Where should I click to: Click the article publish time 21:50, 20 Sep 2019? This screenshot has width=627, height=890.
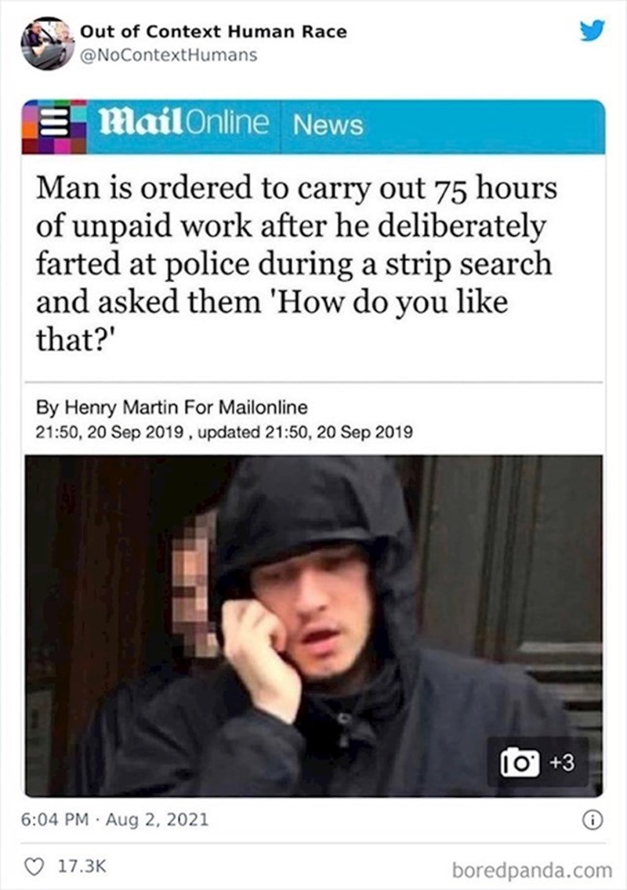[x=109, y=432]
